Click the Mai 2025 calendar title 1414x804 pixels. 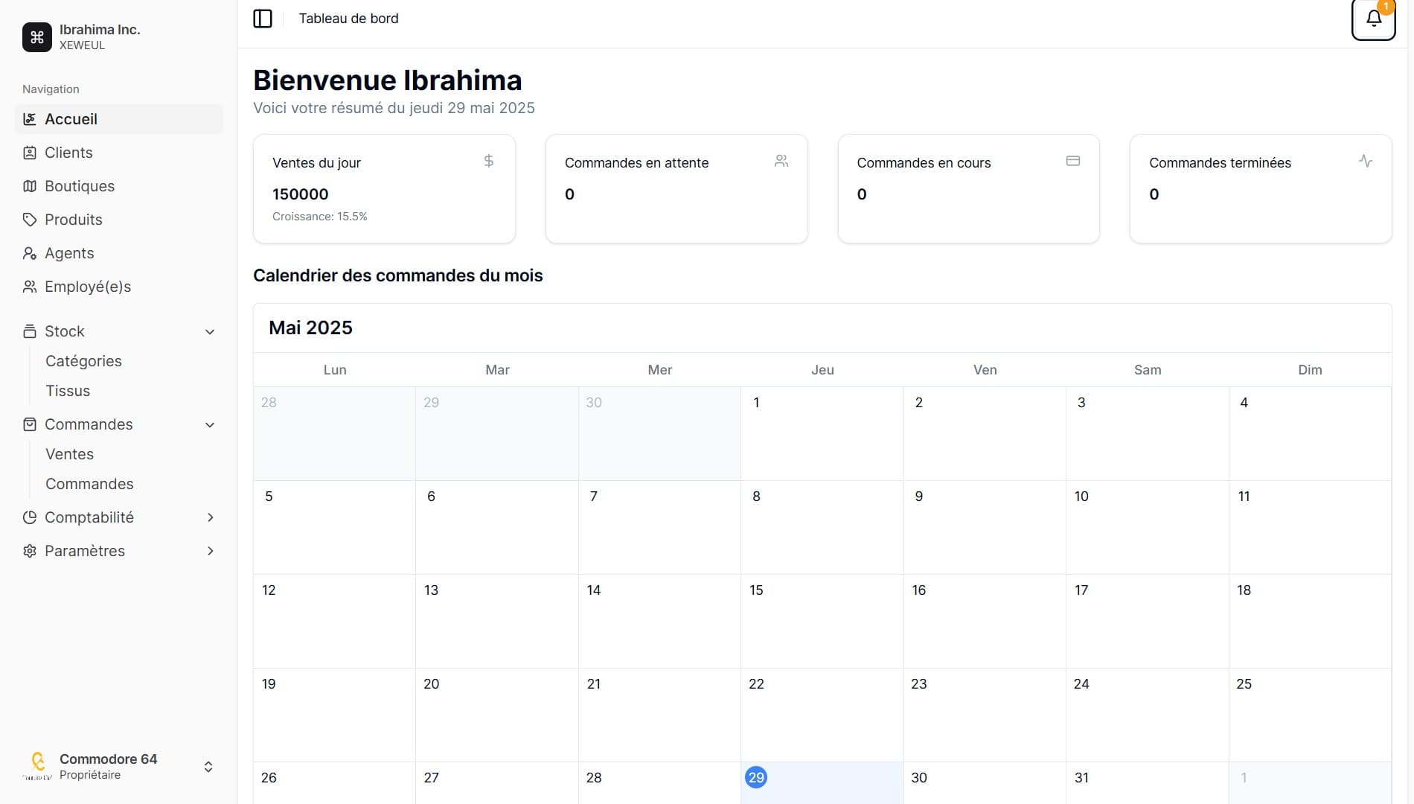(310, 328)
